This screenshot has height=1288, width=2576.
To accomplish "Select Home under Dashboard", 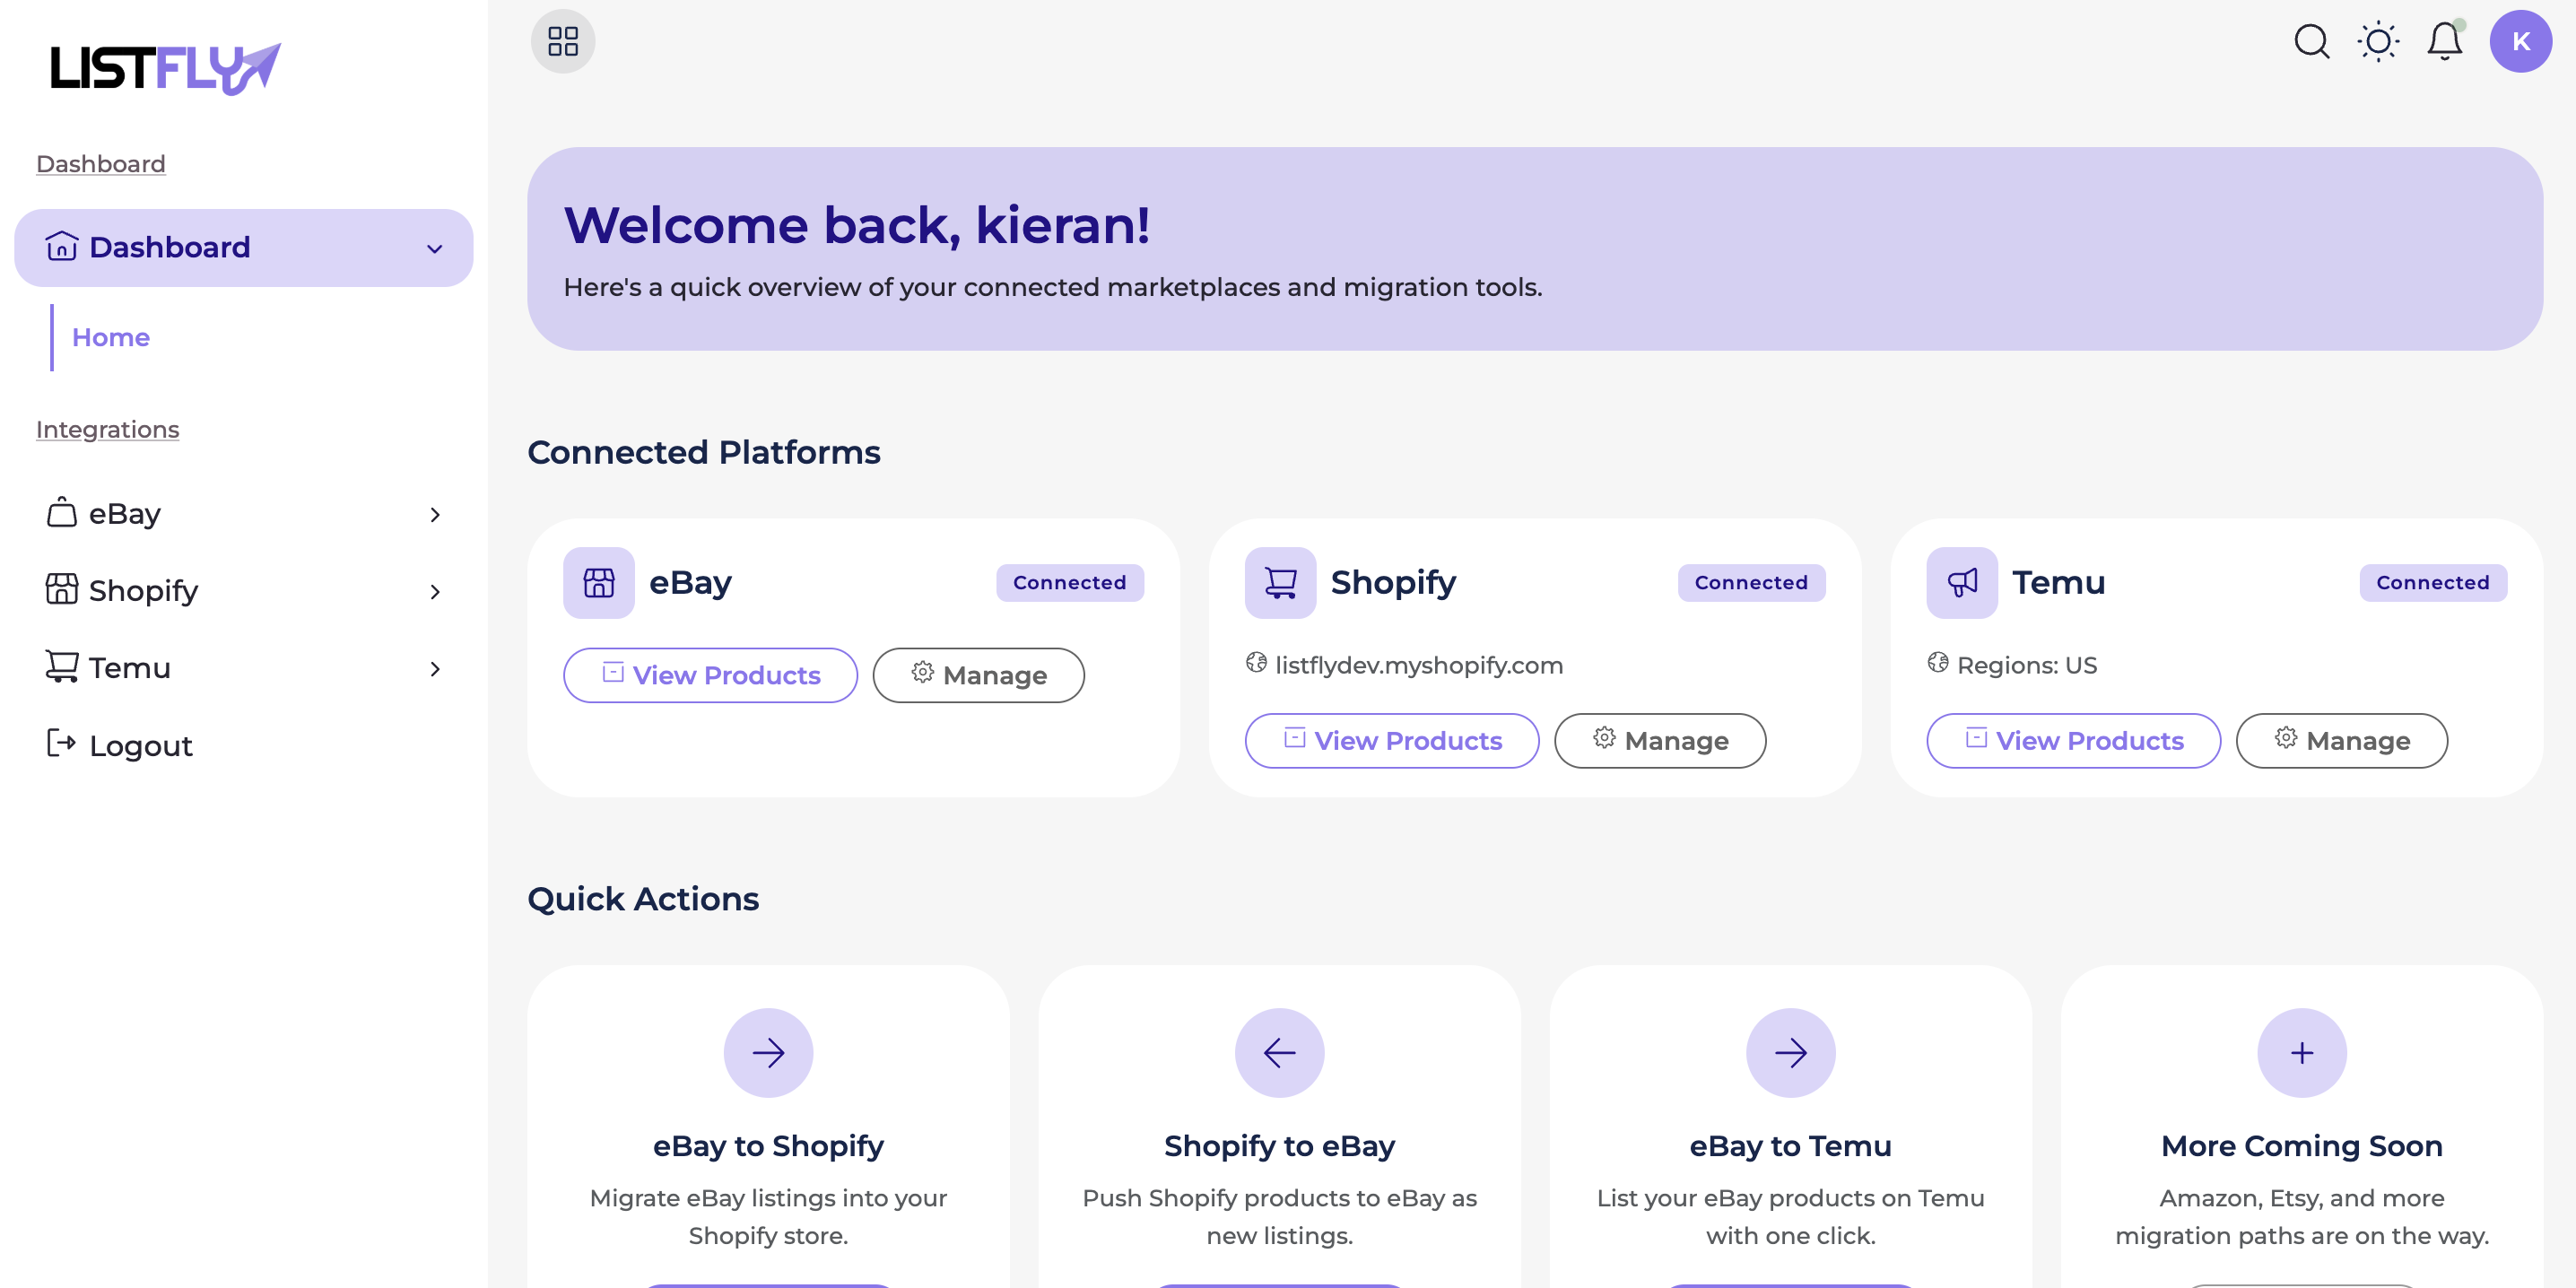I will 110,337.
